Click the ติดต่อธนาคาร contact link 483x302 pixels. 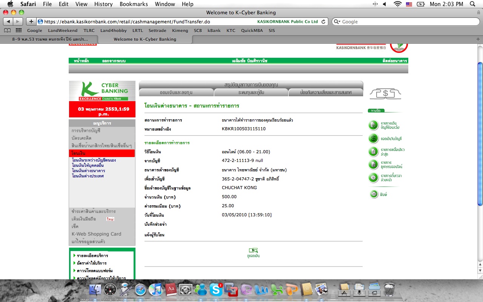395,61
